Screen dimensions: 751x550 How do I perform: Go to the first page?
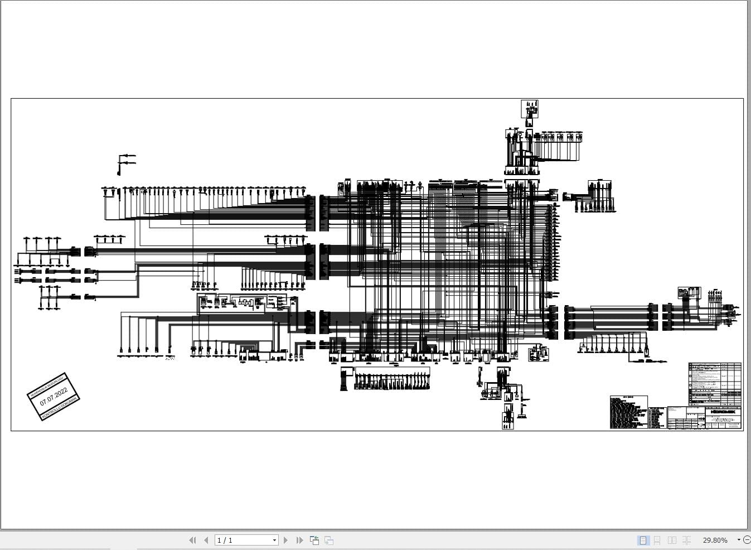click(x=192, y=540)
